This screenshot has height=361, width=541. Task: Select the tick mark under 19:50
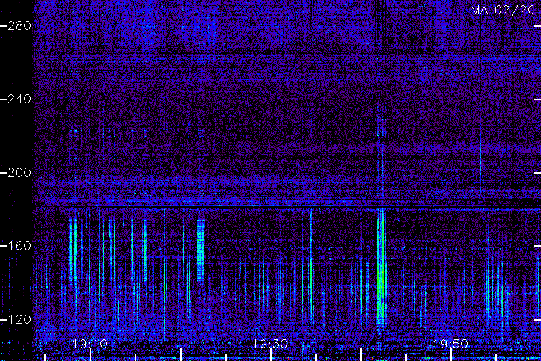[451, 355]
